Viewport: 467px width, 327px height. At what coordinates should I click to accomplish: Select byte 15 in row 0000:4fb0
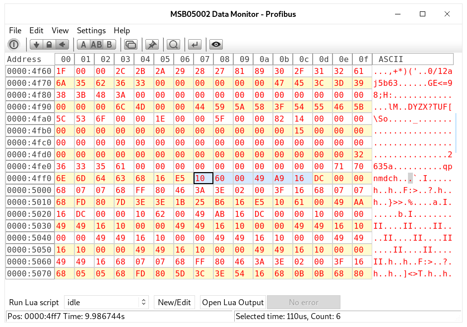click(303, 131)
